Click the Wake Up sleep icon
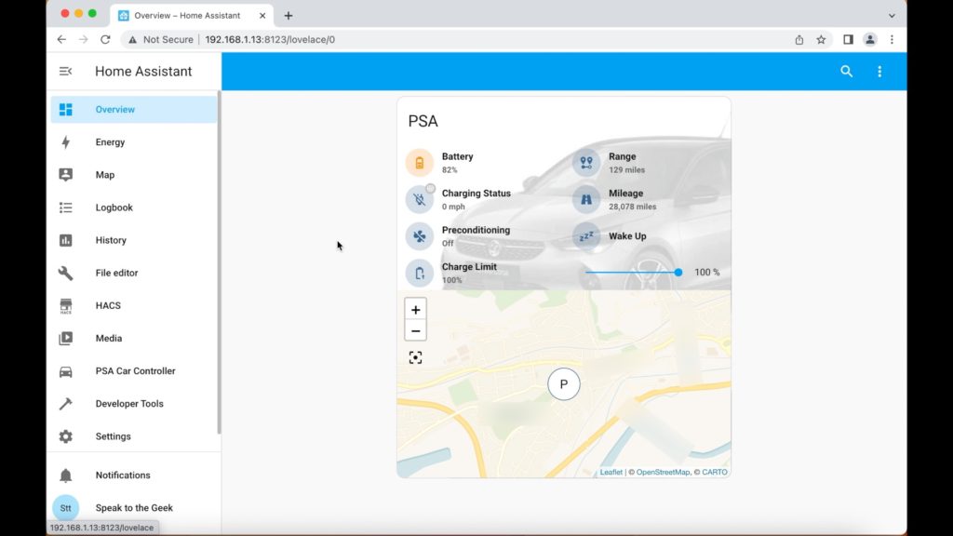953x536 pixels. tap(586, 236)
